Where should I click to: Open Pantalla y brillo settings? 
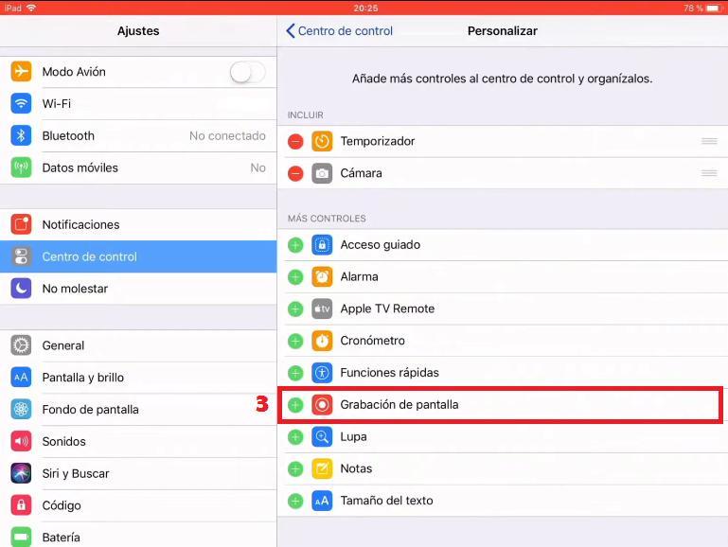coord(138,378)
